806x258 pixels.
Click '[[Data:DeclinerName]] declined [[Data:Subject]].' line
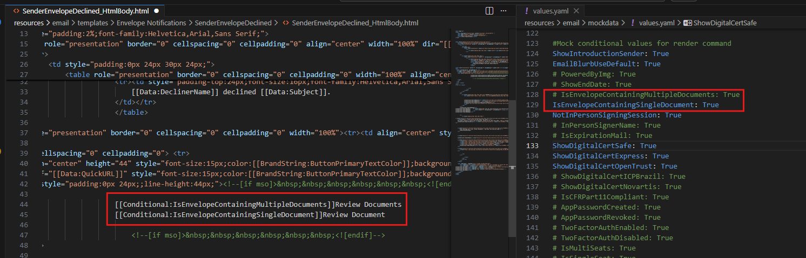point(231,92)
